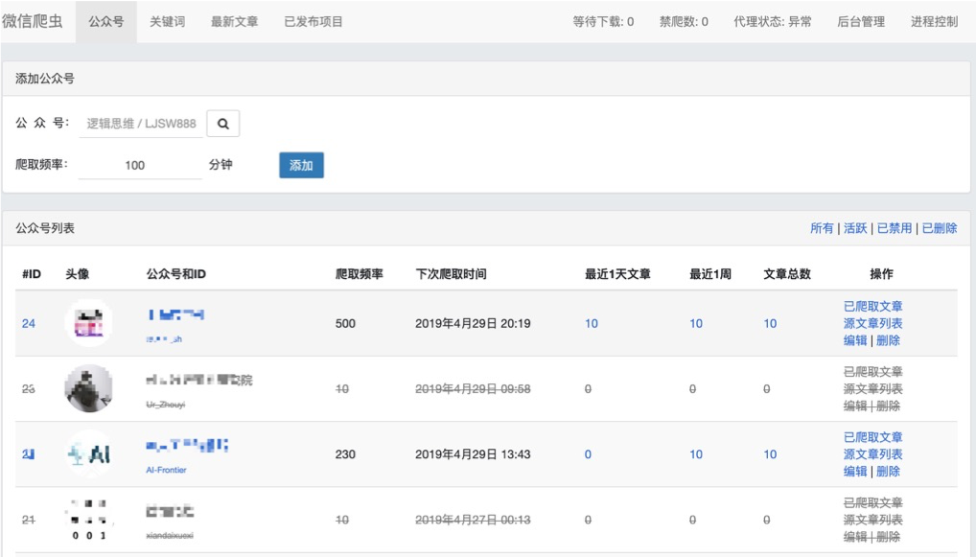Image resolution: width=976 pixels, height=557 pixels.
Task: Filter list by 已删除
Action: point(940,228)
